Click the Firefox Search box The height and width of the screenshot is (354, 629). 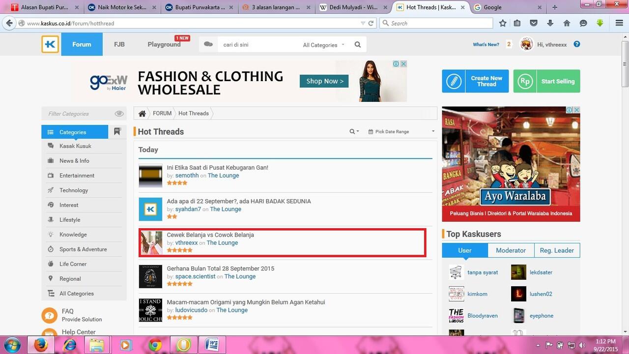[x=436, y=23]
